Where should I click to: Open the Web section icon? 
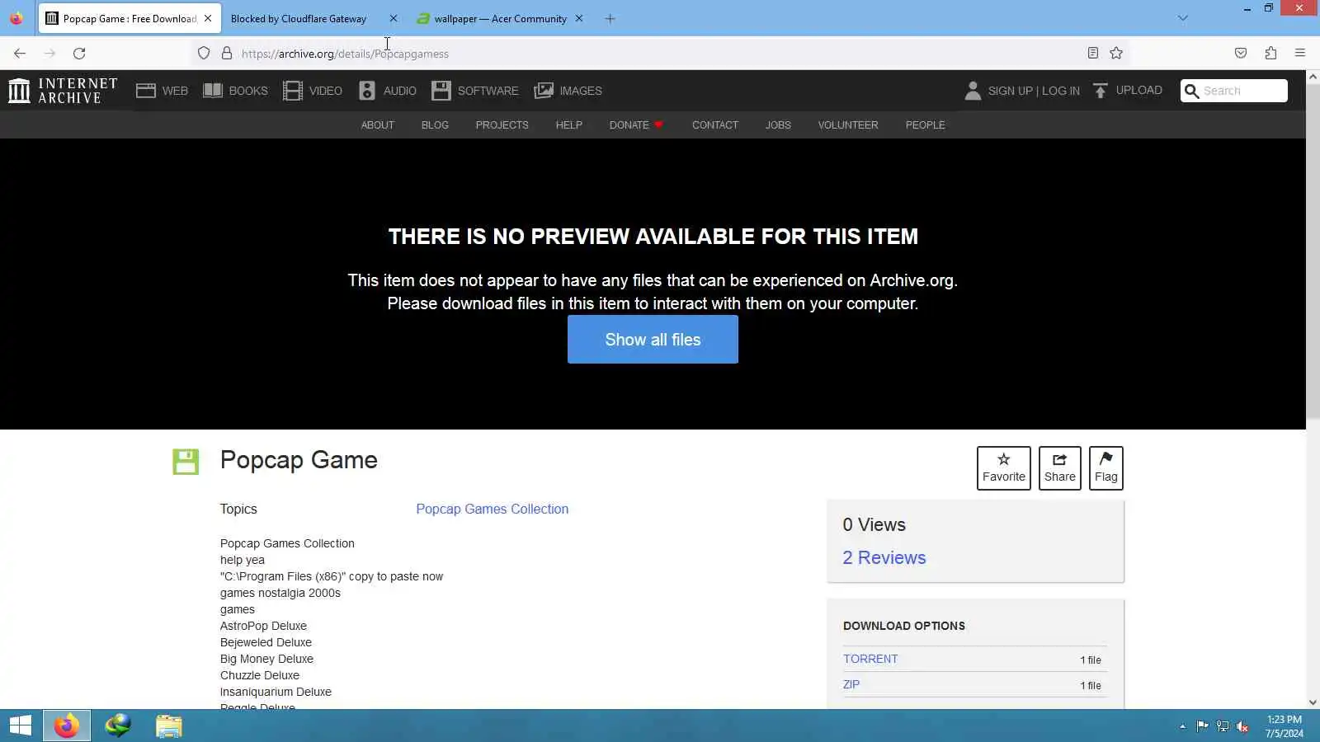click(146, 91)
